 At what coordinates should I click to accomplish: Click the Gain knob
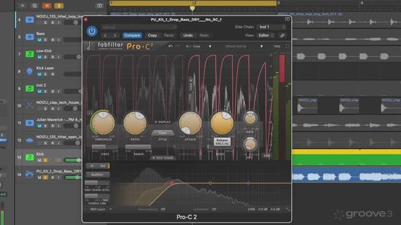(250, 118)
